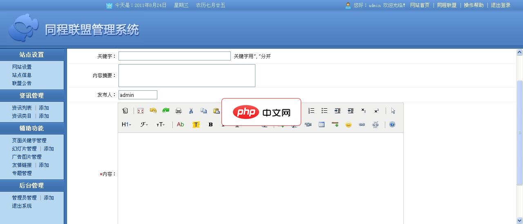The height and width of the screenshot is (224, 523).
Task: Apply subscript formatting
Action: pos(364,111)
